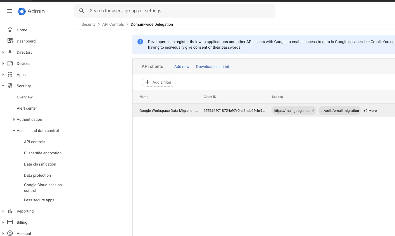Screen dimensions: 395x236
Task: Open Security Overview page
Action: (x=25, y=97)
